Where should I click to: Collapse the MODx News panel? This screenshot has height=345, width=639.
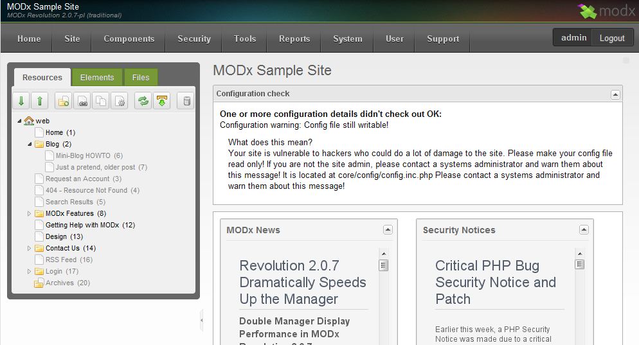click(x=388, y=230)
